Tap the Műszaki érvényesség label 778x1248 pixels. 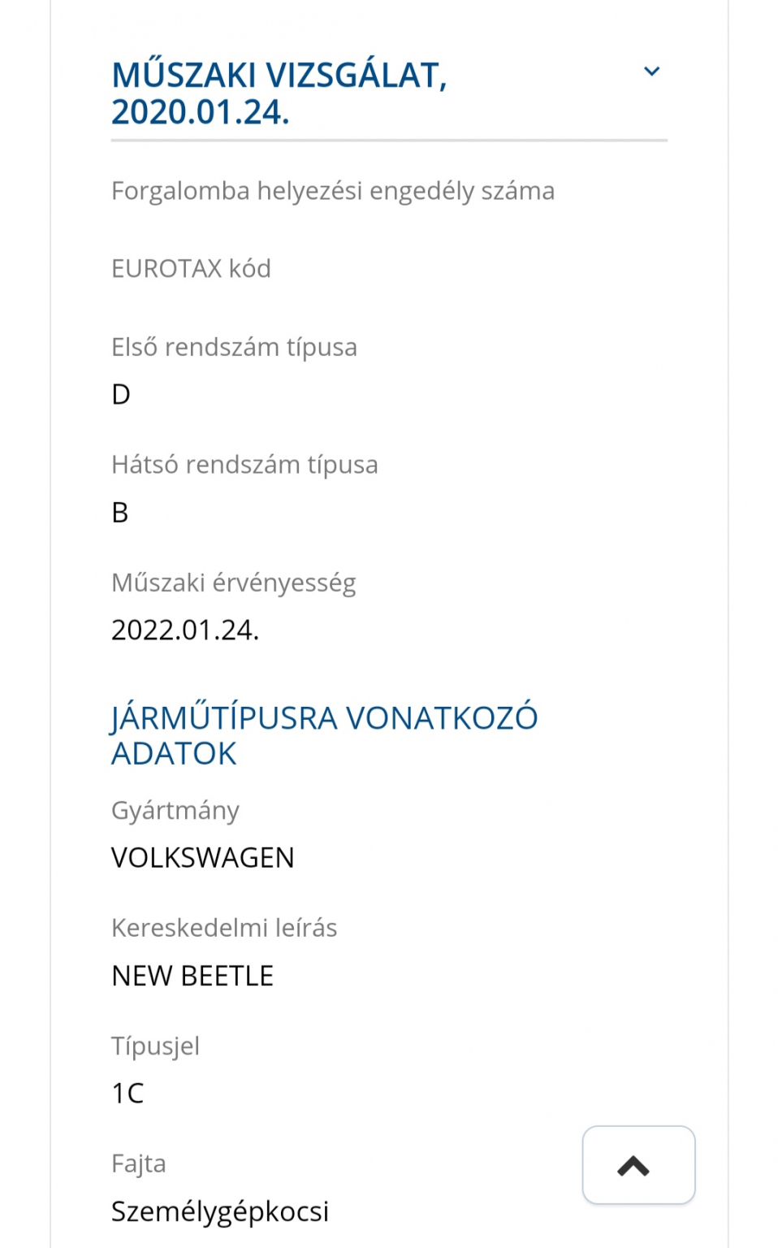click(233, 583)
